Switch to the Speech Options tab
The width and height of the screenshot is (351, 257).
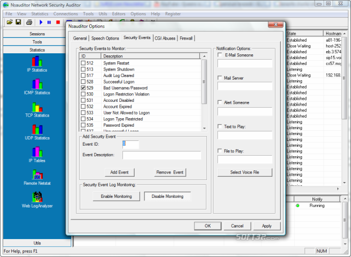(x=105, y=39)
